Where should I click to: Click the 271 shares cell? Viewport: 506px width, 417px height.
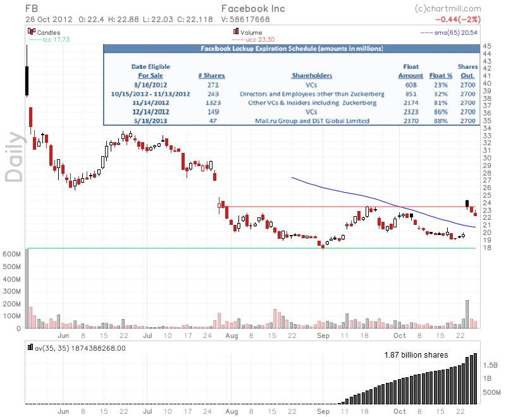[213, 85]
